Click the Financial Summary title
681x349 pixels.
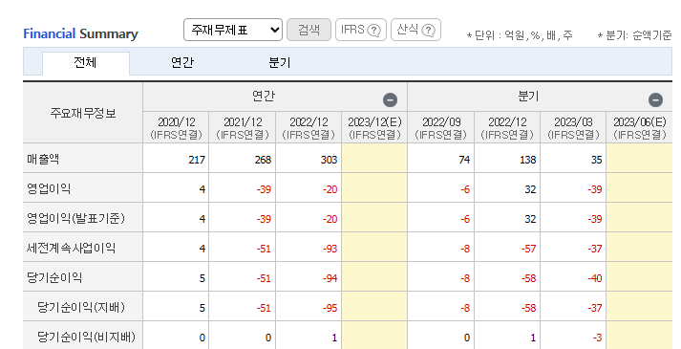(x=81, y=33)
